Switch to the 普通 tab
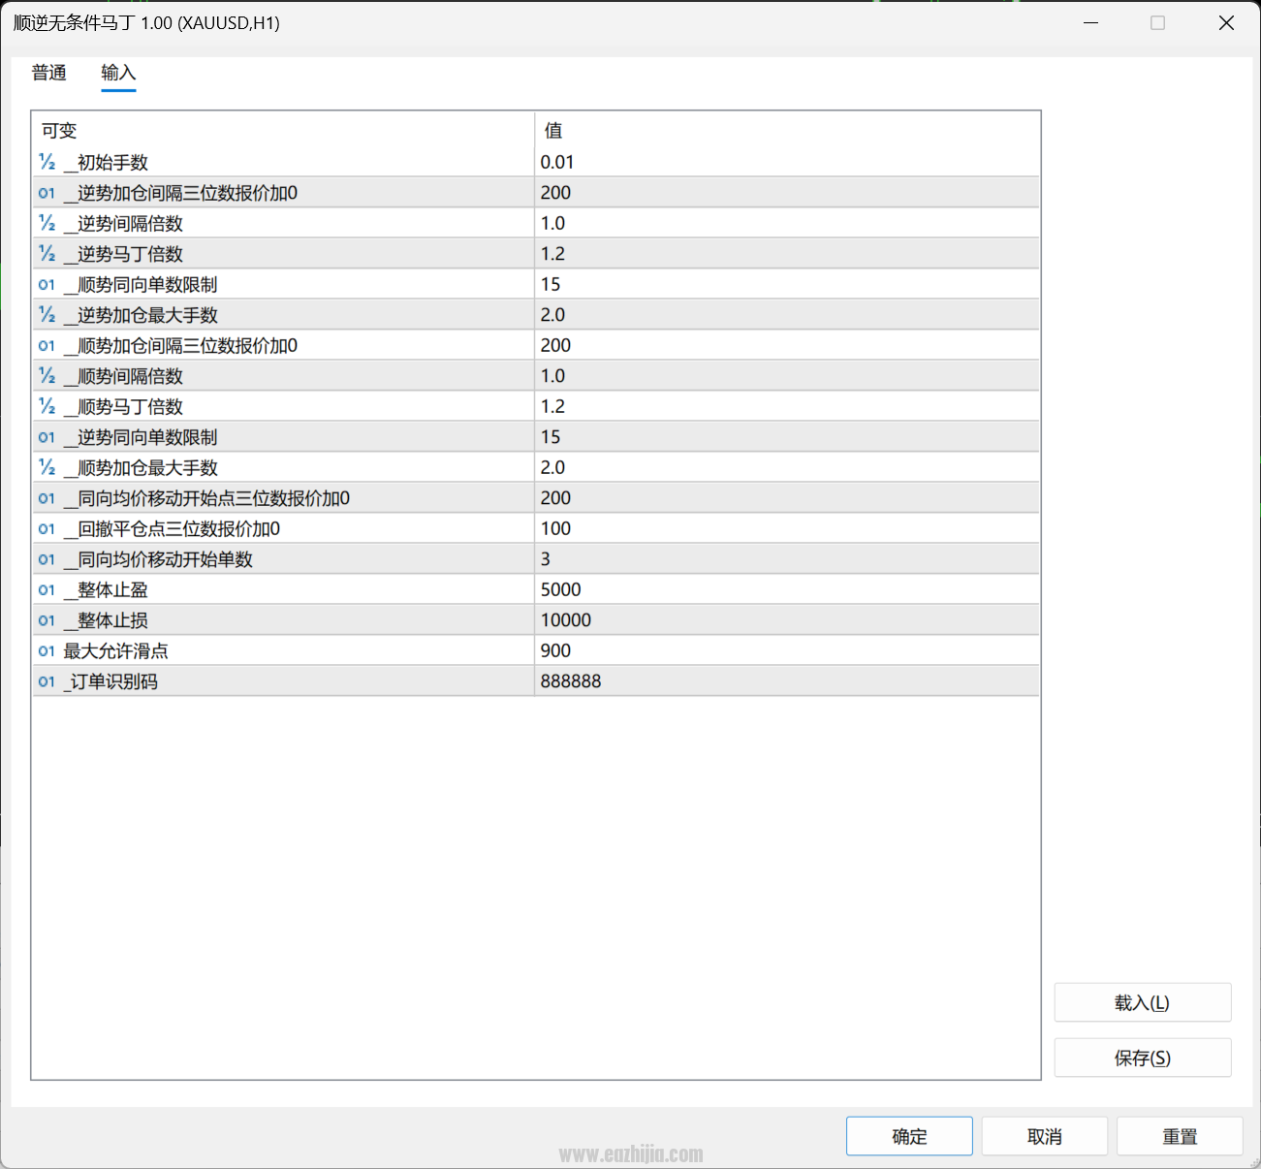 49,73
